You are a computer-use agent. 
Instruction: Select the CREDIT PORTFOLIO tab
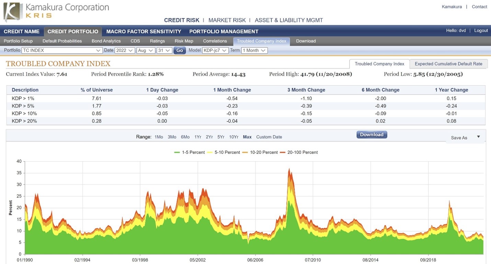(73, 32)
